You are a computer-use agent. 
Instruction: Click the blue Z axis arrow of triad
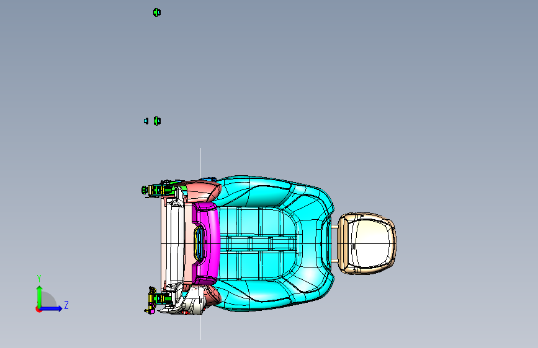point(52,308)
